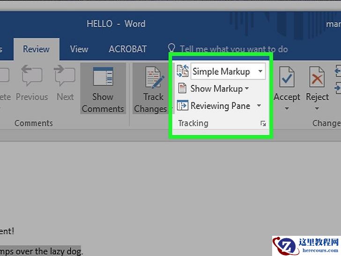Toggle the Show Comments button
Viewport: 341px width, 256px height.
click(103, 89)
